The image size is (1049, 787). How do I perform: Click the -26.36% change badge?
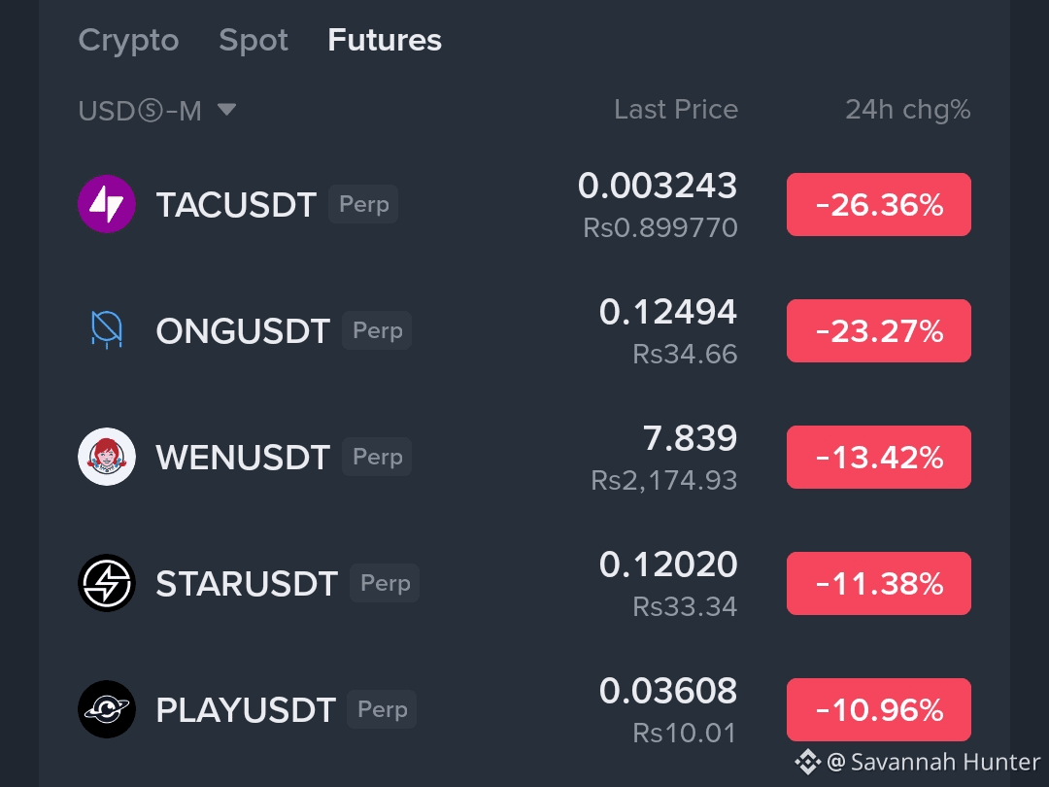coord(878,204)
